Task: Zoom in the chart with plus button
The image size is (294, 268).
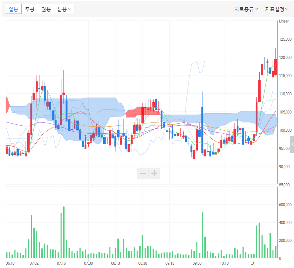Action: coord(154,173)
